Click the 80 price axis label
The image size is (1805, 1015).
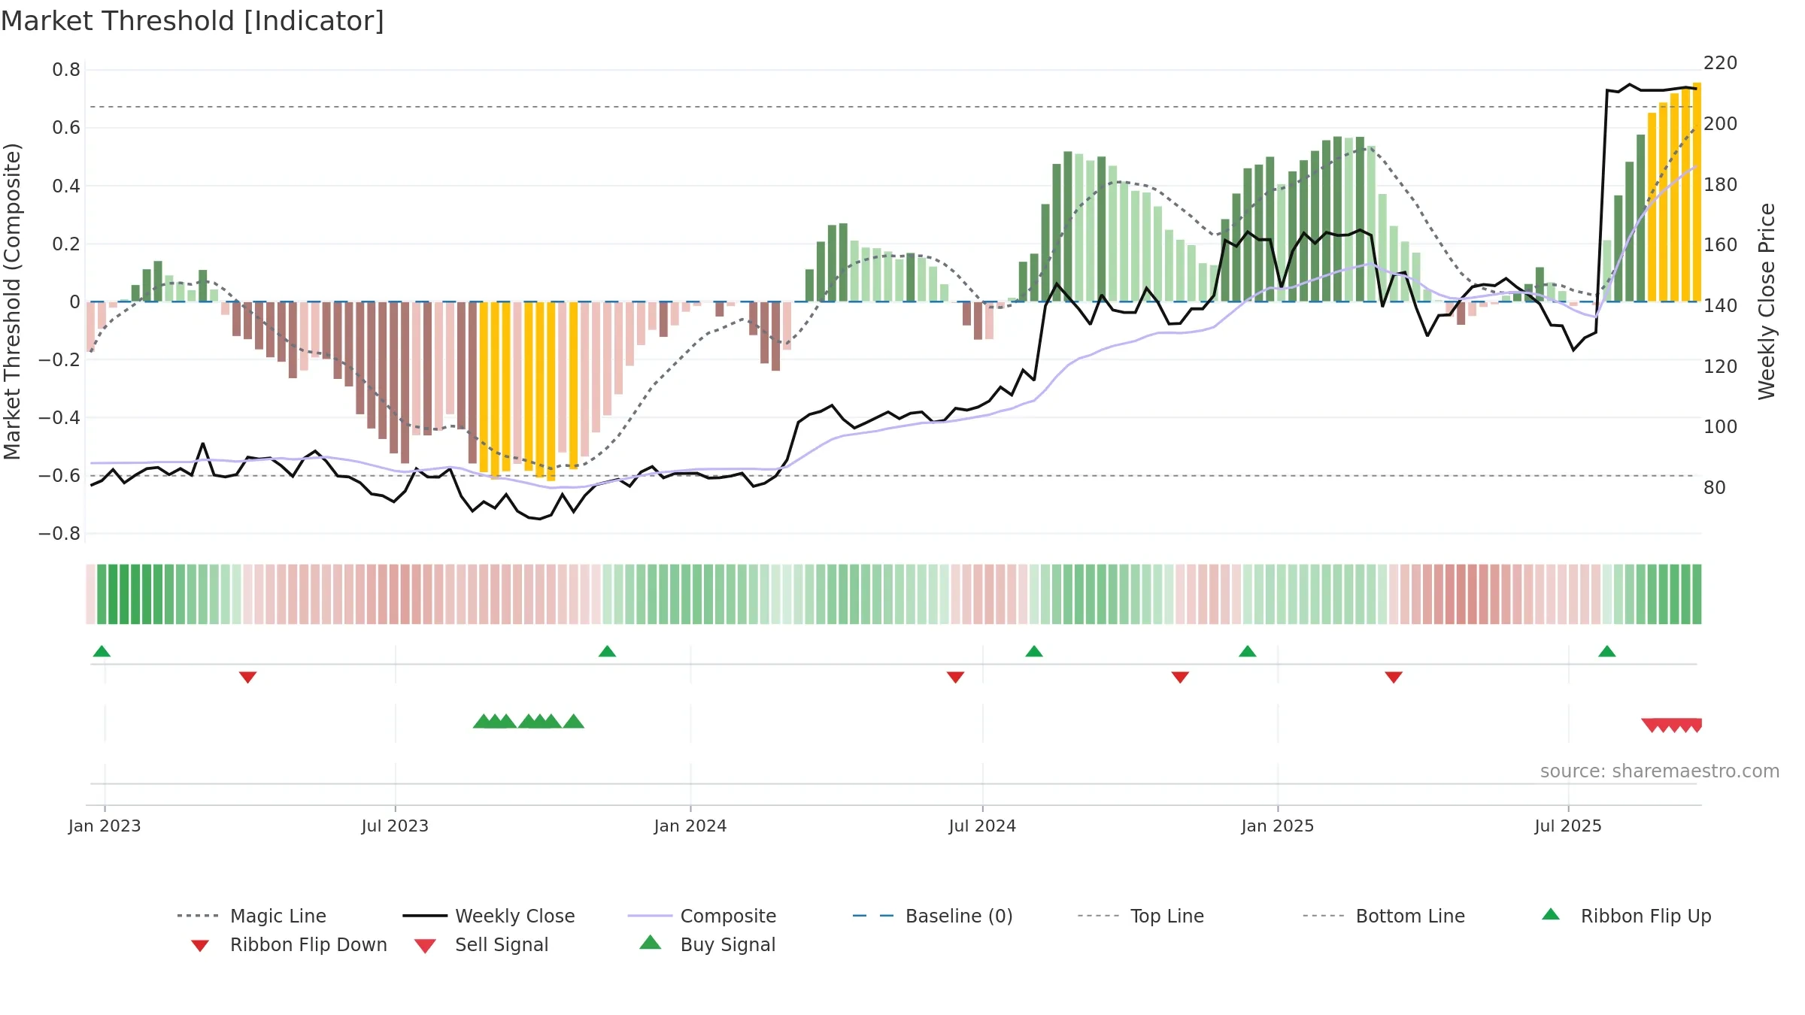1715,487
